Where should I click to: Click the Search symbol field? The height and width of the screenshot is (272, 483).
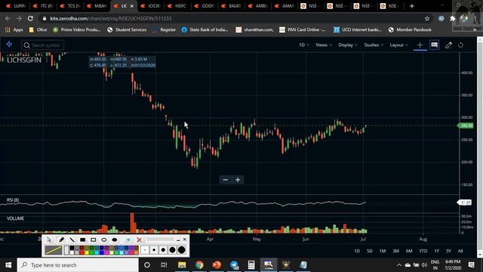pos(43,45)
